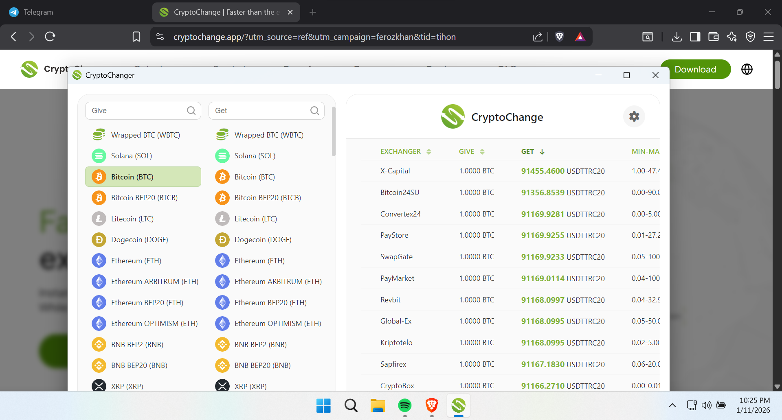782x420 pixels.
Task: Toggle the Brave sidebar panel
Action: 695,37
